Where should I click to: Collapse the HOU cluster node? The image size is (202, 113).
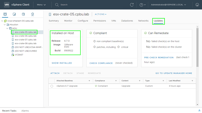tap(7, 28)
